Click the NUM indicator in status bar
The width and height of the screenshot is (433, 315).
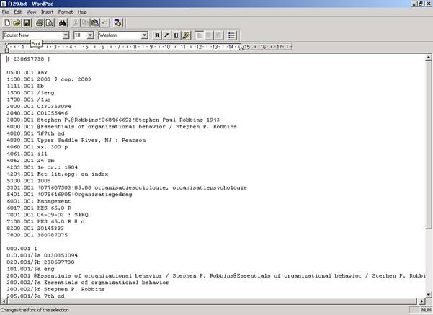tap(426, 310)
